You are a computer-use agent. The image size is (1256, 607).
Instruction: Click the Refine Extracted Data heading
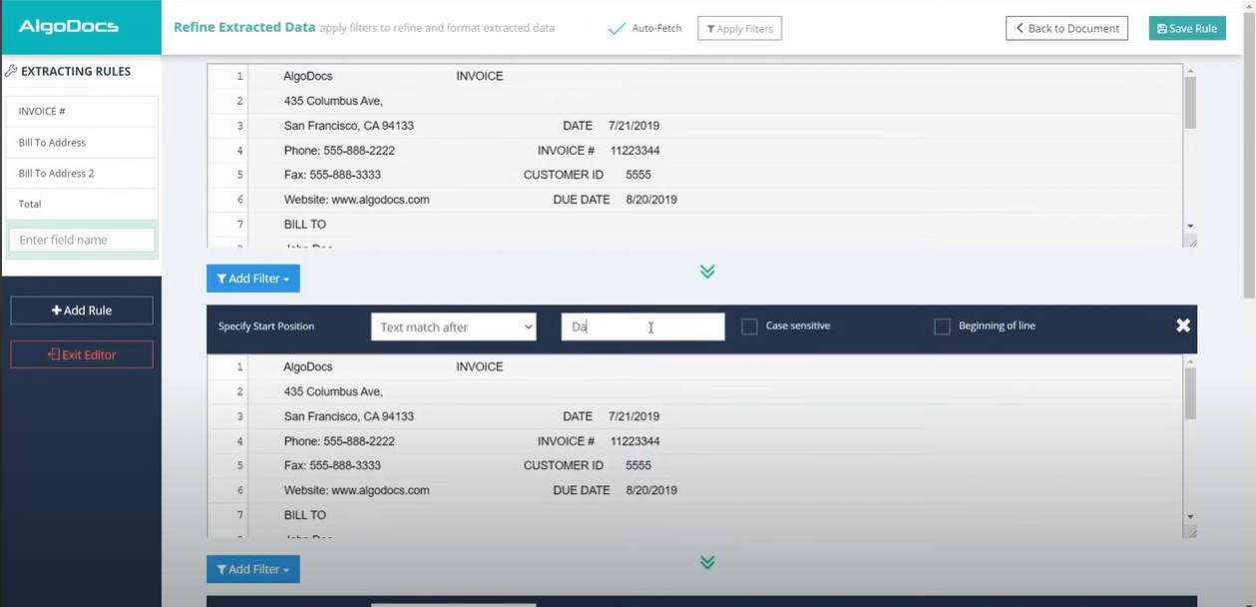click(244, 28)
